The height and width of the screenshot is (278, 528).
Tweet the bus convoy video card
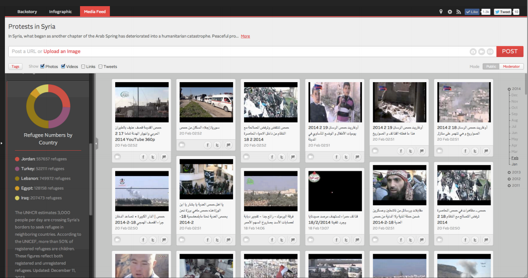tap(217, 145)
